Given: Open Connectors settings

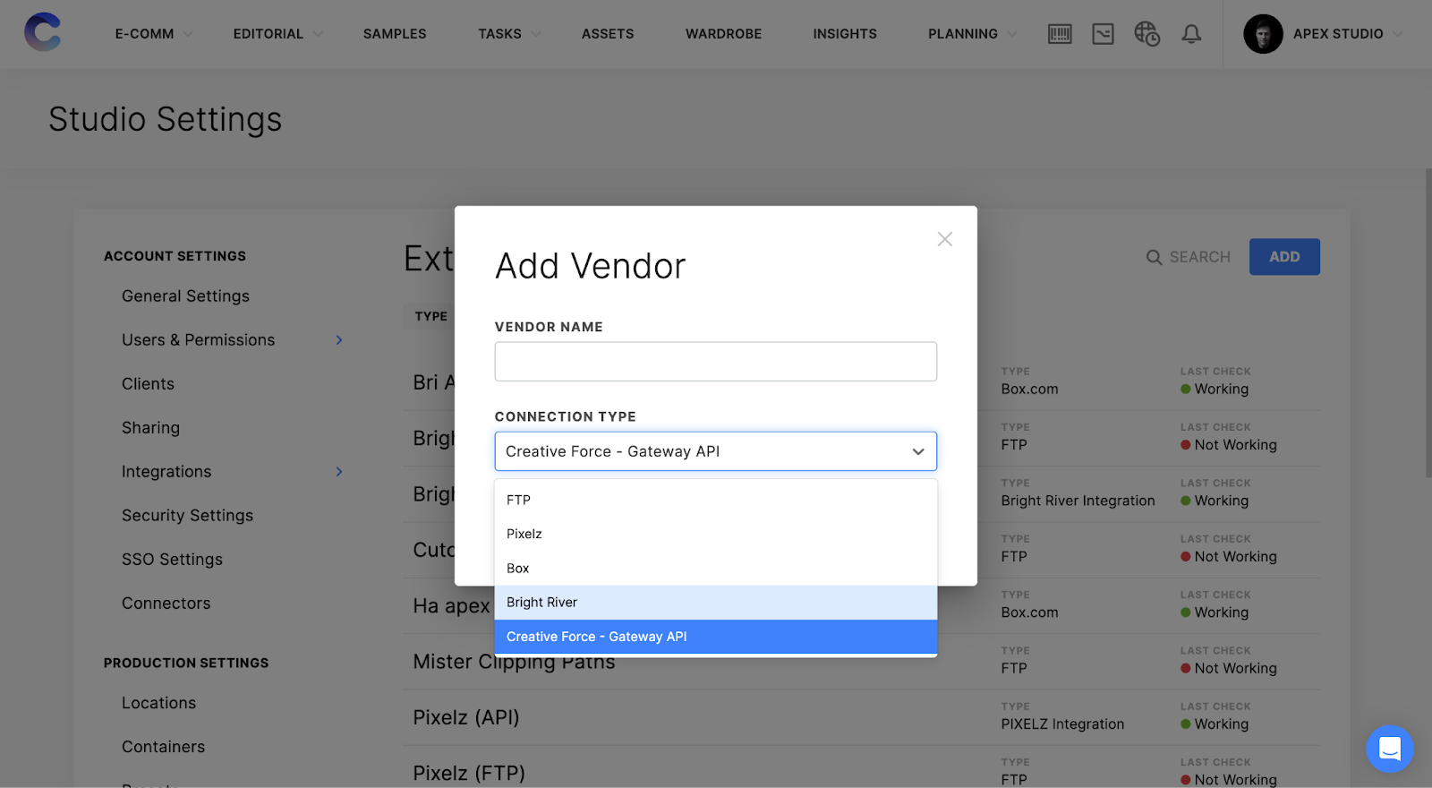Looking at the screenshot, I should click(166, 604).
